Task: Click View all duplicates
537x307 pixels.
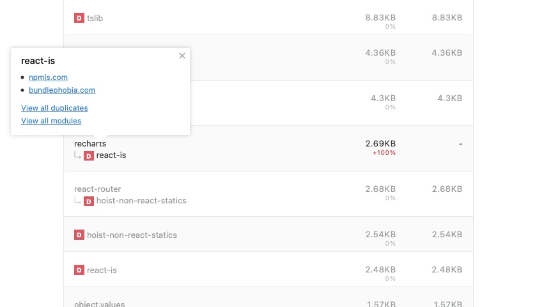Action: click(54, 108)
